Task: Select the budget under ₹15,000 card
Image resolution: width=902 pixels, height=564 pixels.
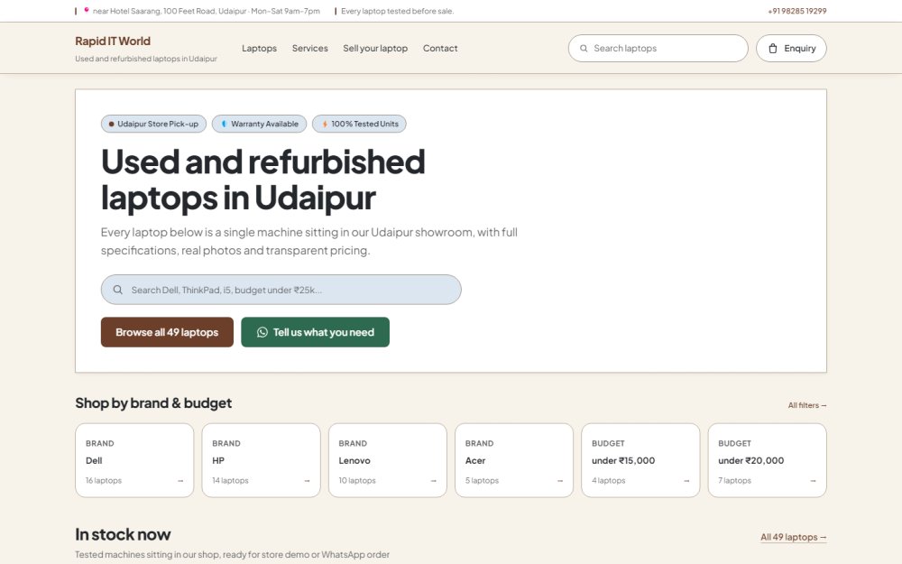Action: coord(640,460)
